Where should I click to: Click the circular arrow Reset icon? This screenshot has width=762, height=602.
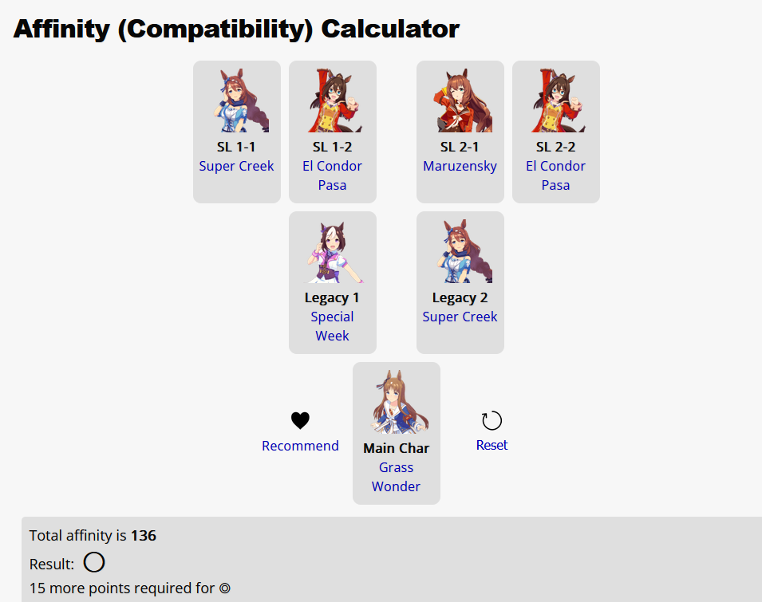492,421
